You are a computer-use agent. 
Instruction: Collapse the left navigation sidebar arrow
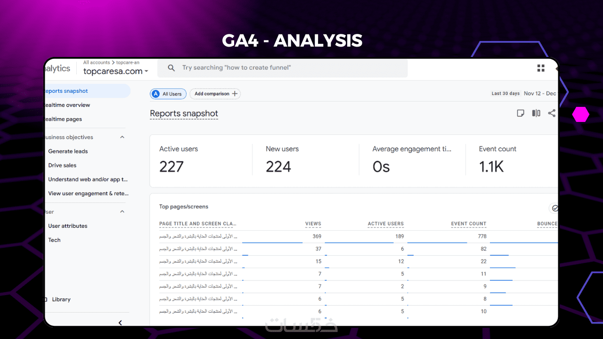tap(120, 323)
